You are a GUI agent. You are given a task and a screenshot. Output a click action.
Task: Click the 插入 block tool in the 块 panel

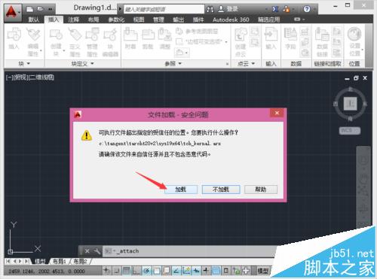14,39
